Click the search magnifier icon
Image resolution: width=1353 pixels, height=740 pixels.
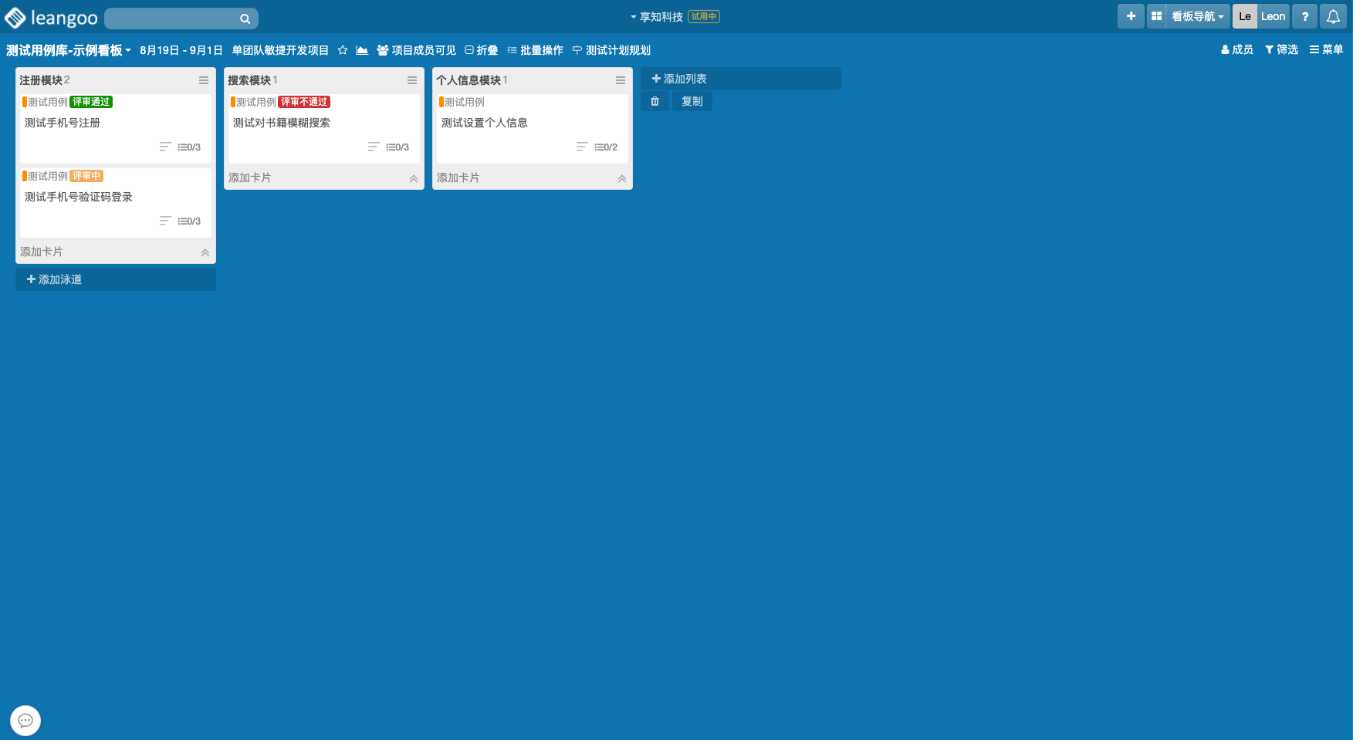245,19
